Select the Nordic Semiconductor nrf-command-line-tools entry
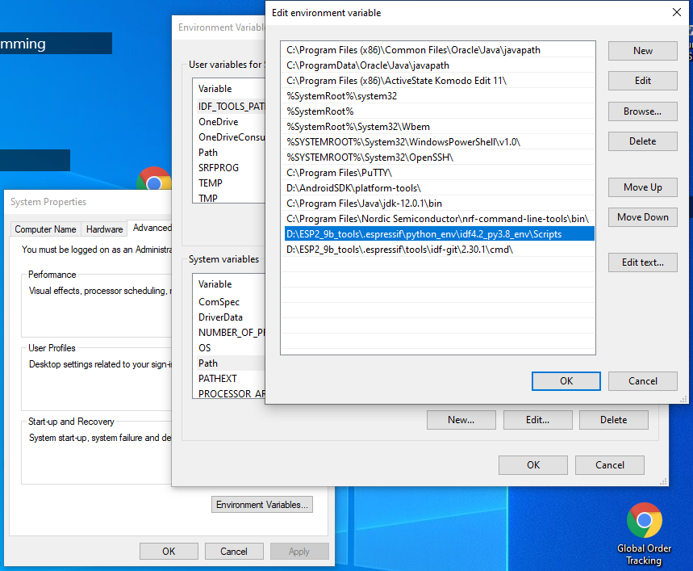 click(438, 219)
